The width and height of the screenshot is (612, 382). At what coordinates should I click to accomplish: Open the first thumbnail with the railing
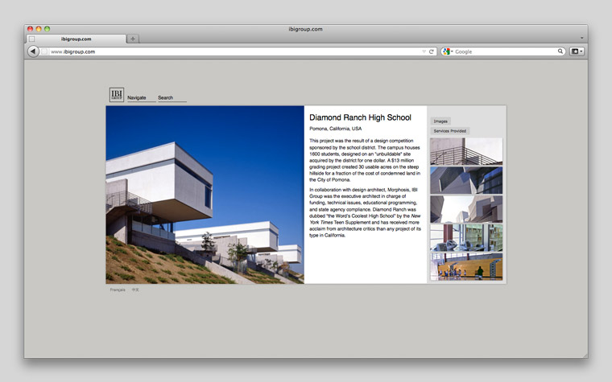pos(465,151)
